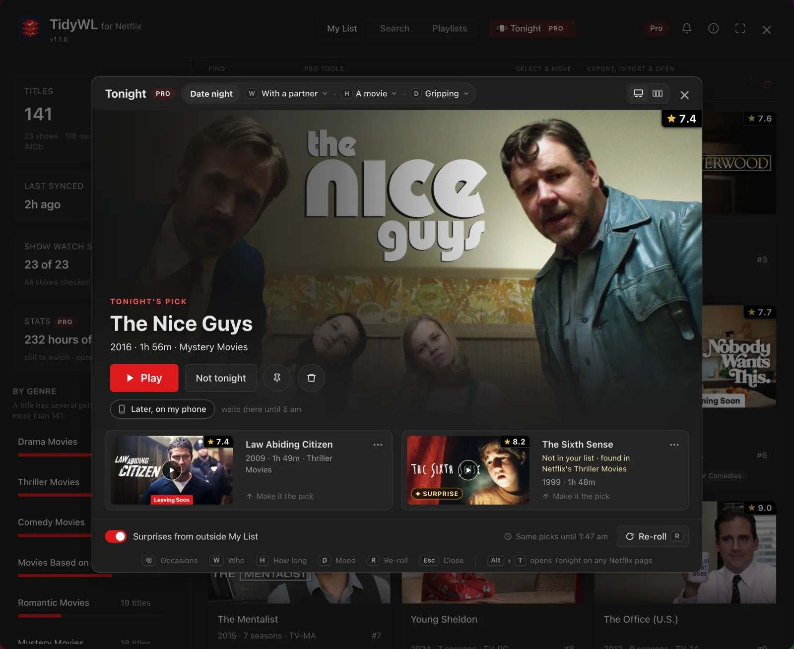Screen dimensions: 794x649
Task: Open more options for The Sixth Sense
Action: (x=674, y=445)
